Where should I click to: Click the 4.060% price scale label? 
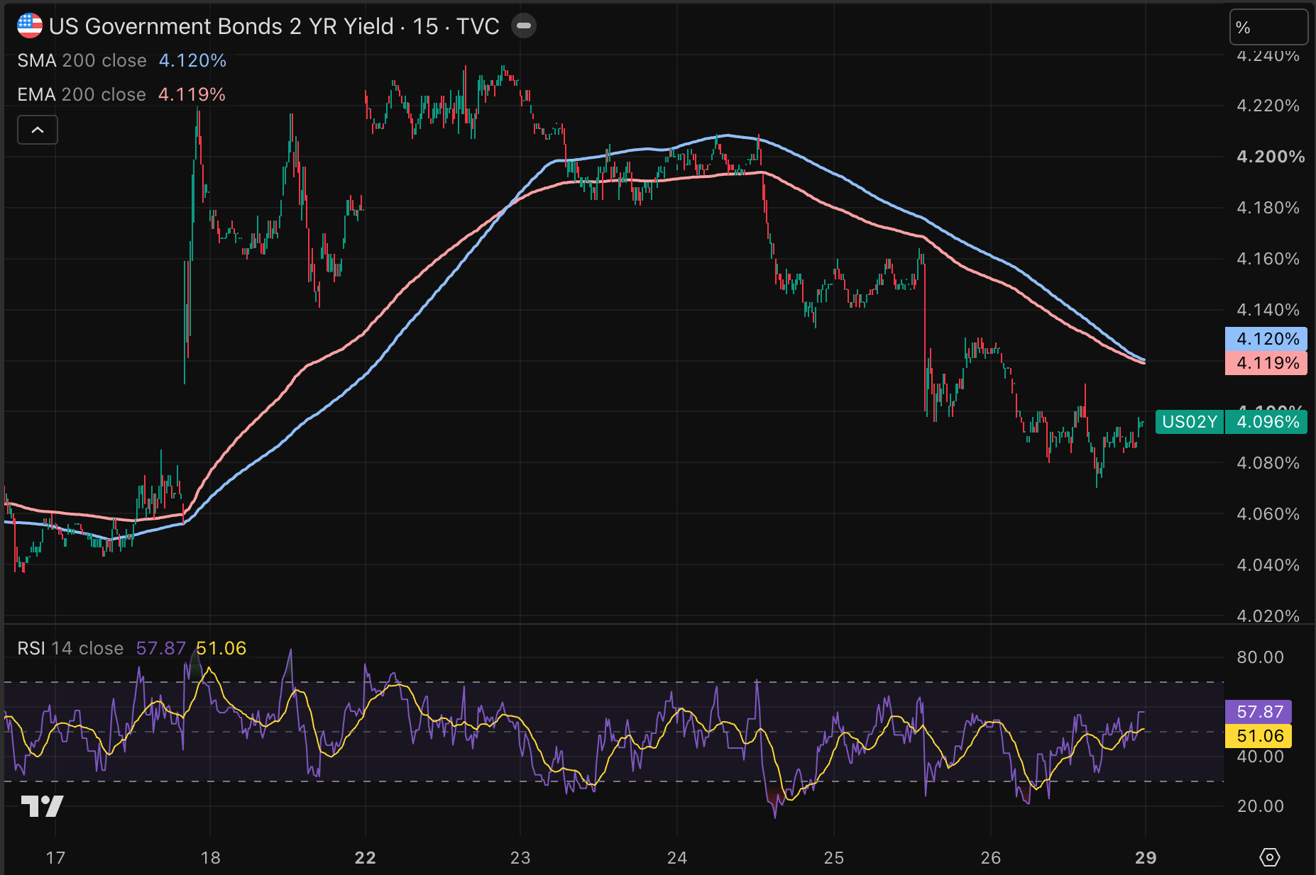1268,514
